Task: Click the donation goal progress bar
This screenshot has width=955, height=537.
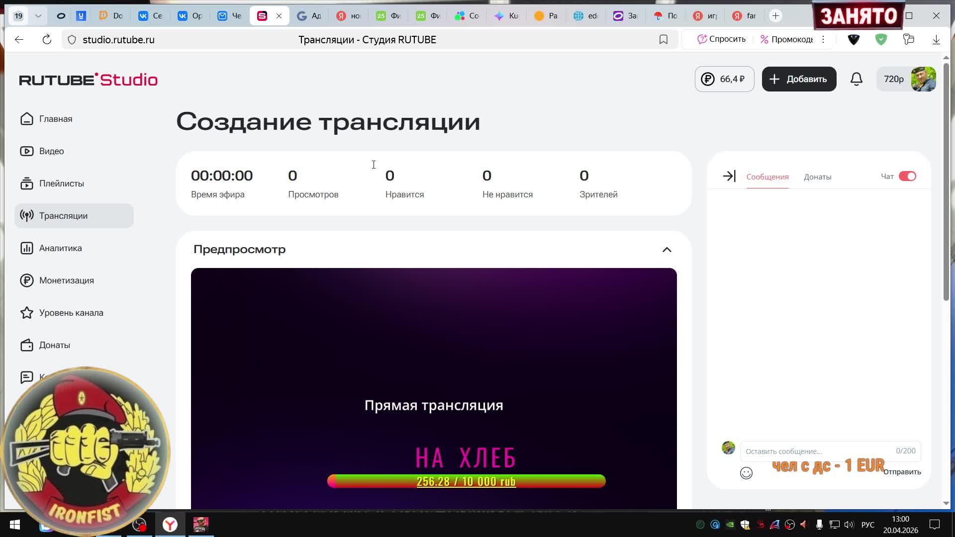Action: click(466, 481)
